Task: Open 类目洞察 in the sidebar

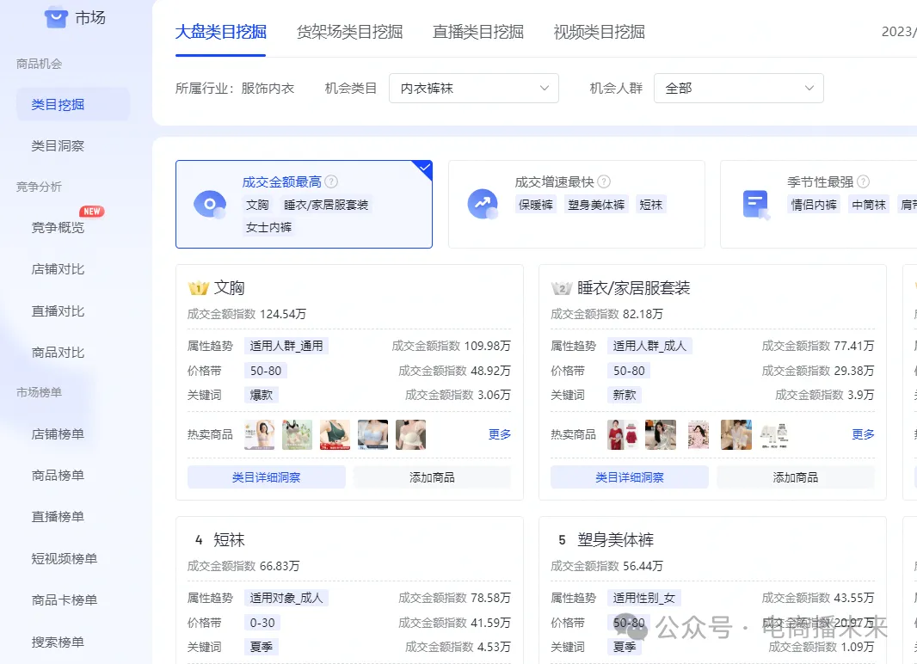Action: pos(58,146)
